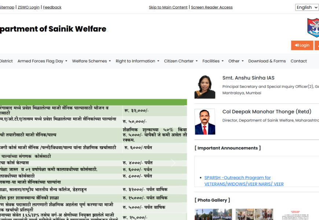Open the Right to Information menu
The image size is (319, 220).
[137, 61]
